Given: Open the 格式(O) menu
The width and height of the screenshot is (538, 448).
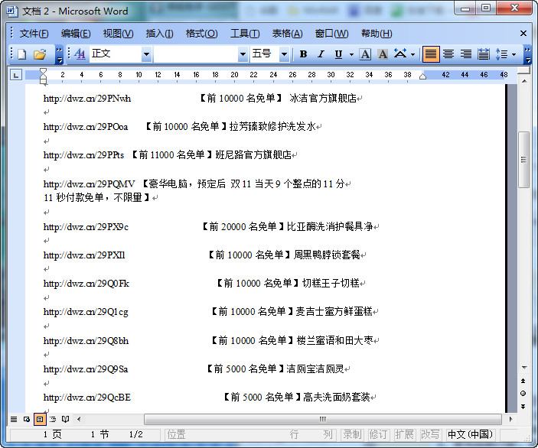Looking at the screenshot, I should (x=201, y=34).
